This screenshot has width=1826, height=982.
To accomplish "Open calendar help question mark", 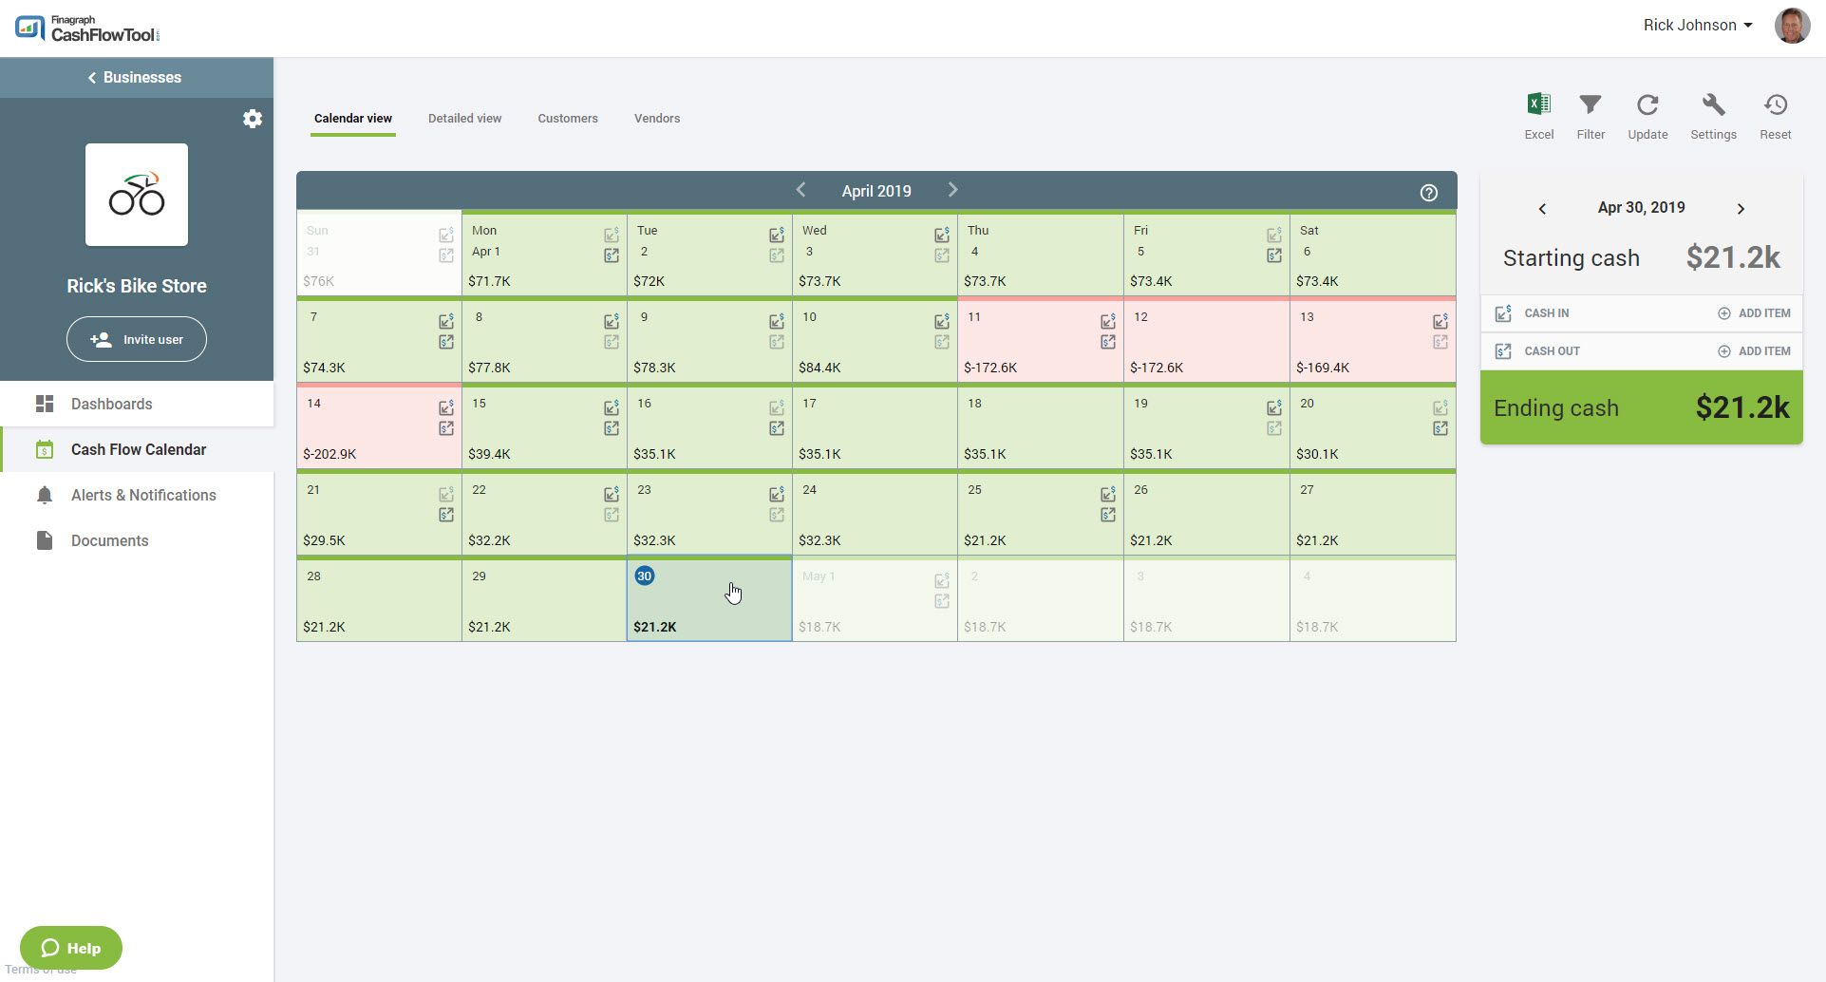I will (x=1428, y=193).
